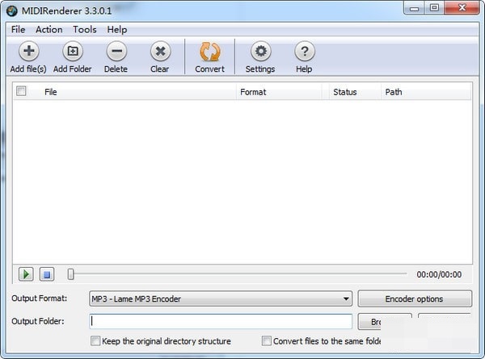Clear the file list with Clear icon

coord(160,52)
